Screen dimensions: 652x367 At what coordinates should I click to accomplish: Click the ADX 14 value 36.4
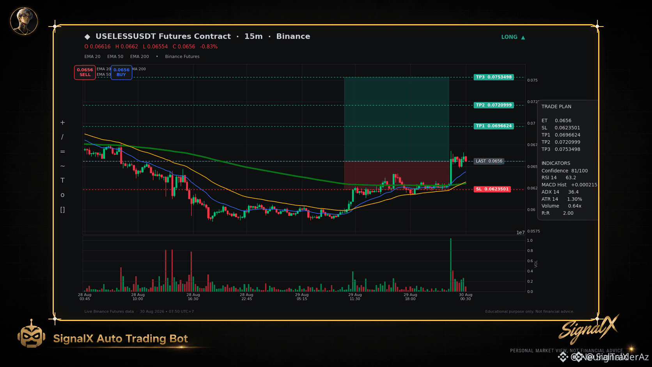[x=573, y=192]
